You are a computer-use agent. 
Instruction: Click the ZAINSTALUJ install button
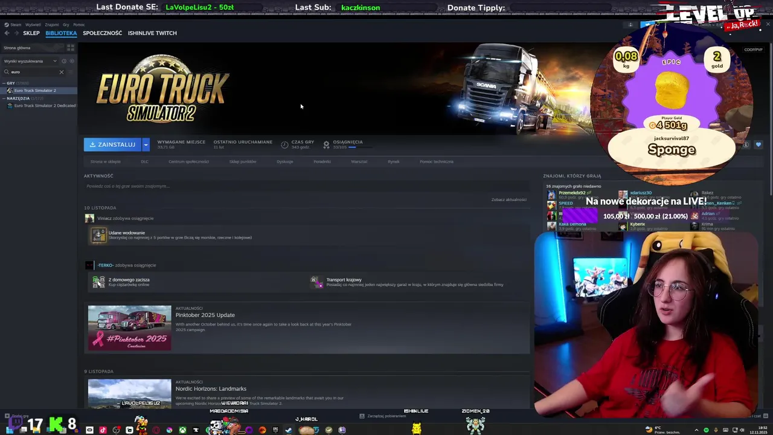112,145
